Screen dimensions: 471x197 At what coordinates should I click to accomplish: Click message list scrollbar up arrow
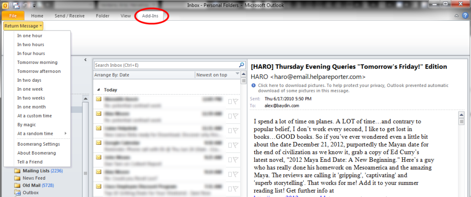click(244, 75)
